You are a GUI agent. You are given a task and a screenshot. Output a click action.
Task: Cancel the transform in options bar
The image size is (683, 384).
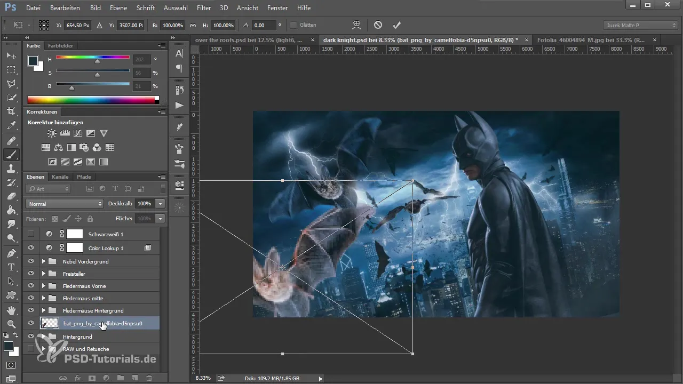point(378,25)
